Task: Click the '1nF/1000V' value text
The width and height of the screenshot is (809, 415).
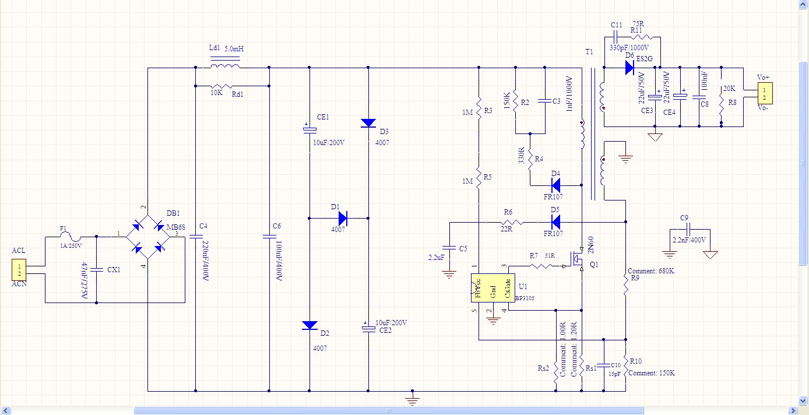Action: pyautogui.click(x=569, y=94)
